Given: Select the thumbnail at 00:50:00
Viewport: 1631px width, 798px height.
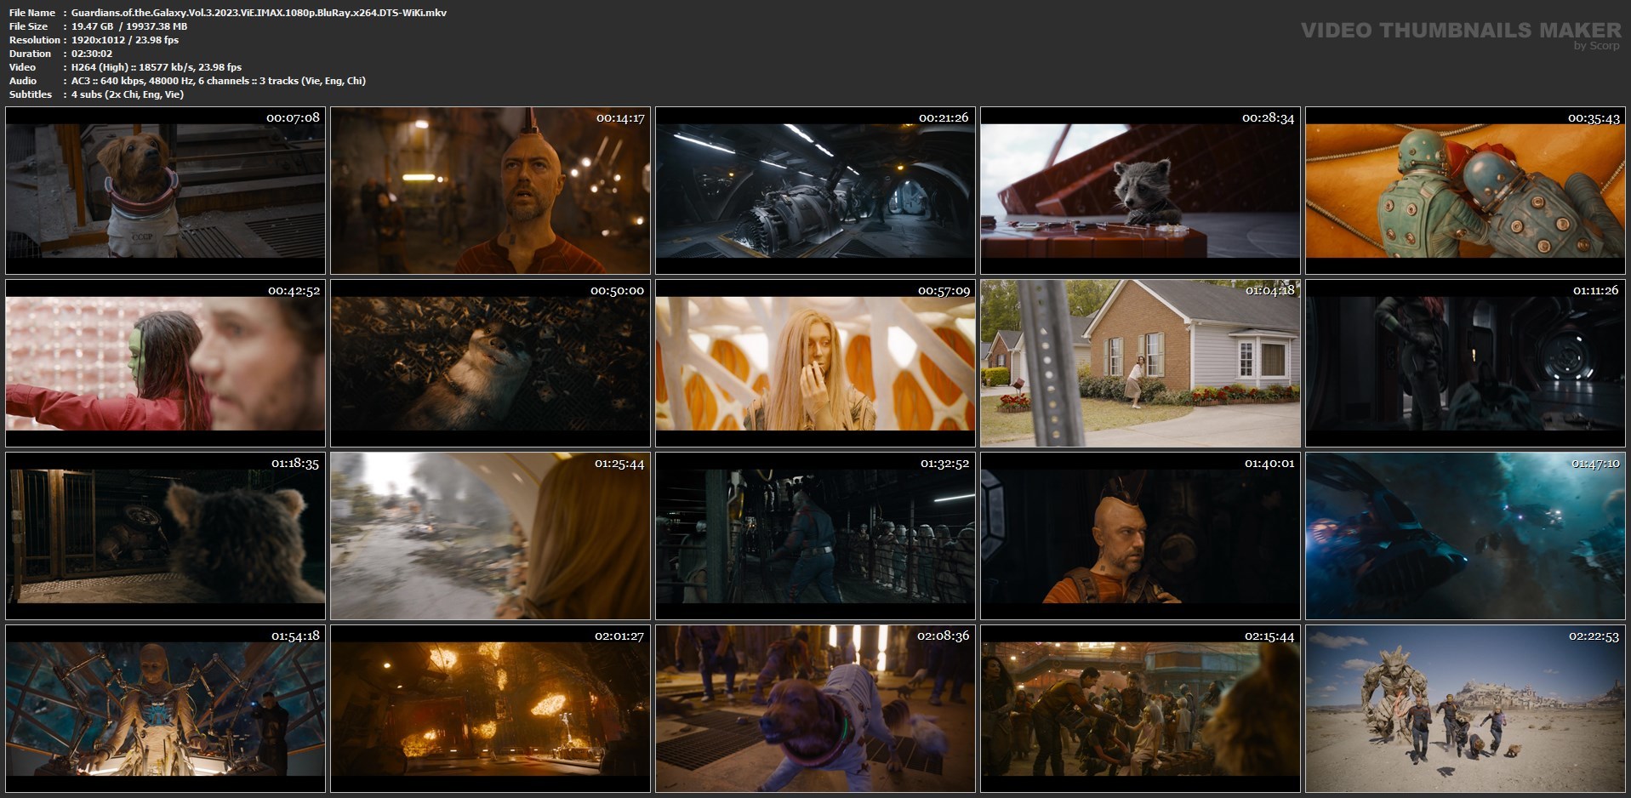Looking at the screenshot, I should [x=490, y=363].
